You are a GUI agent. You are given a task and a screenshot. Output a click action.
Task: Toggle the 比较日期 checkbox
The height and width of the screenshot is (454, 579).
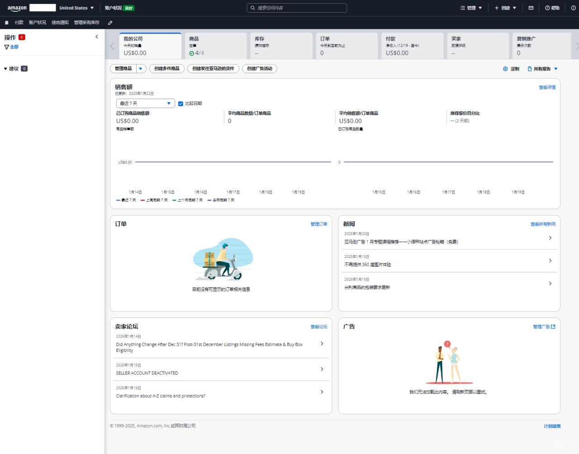(x=180, y=103)
